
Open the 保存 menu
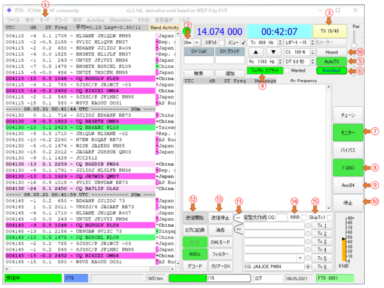click(77, 20)
